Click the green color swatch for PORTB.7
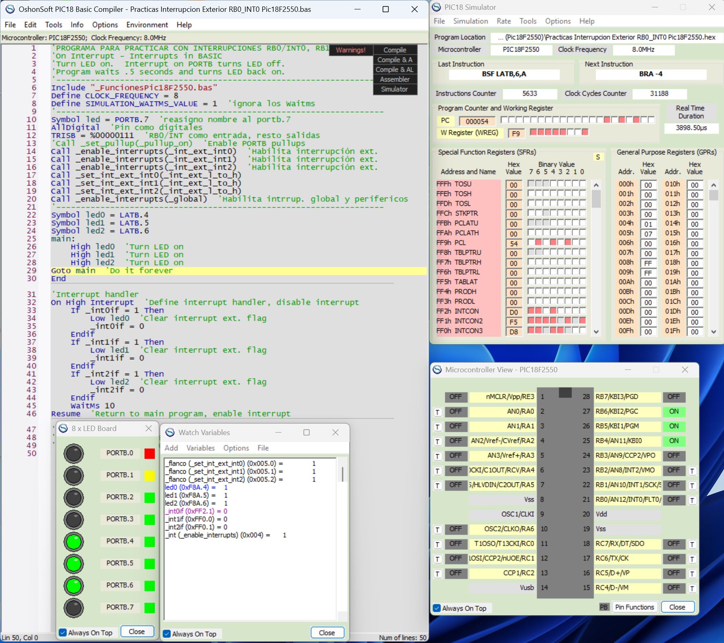 click(150, 608)
